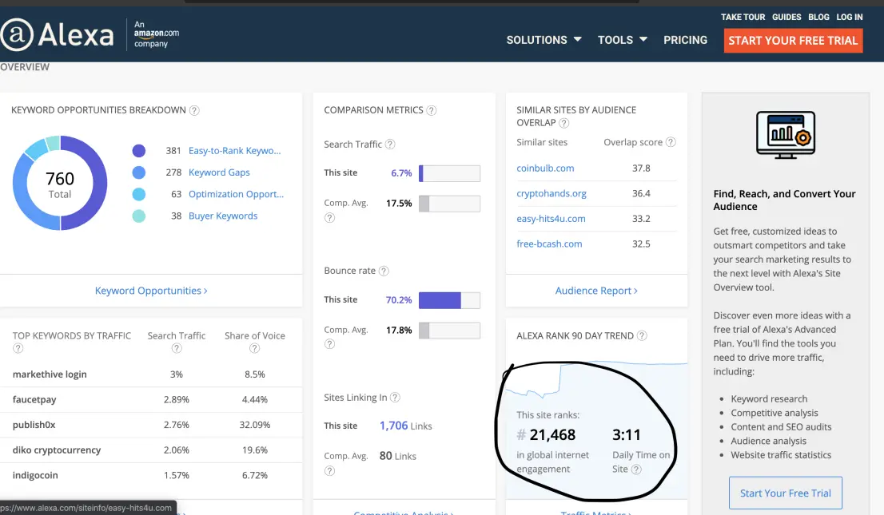Click help icon under Top Keywords By Traffic
Screen dimensions: 884x515
(18, 348)
